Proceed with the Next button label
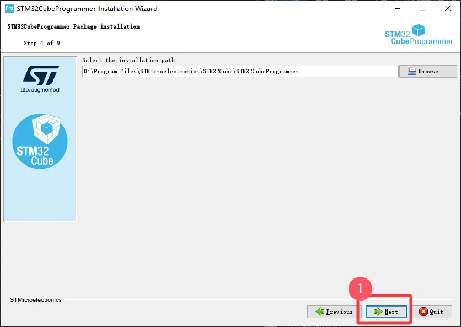The width and height of the screenshot is (461, 327). click(x=392, y=312)
